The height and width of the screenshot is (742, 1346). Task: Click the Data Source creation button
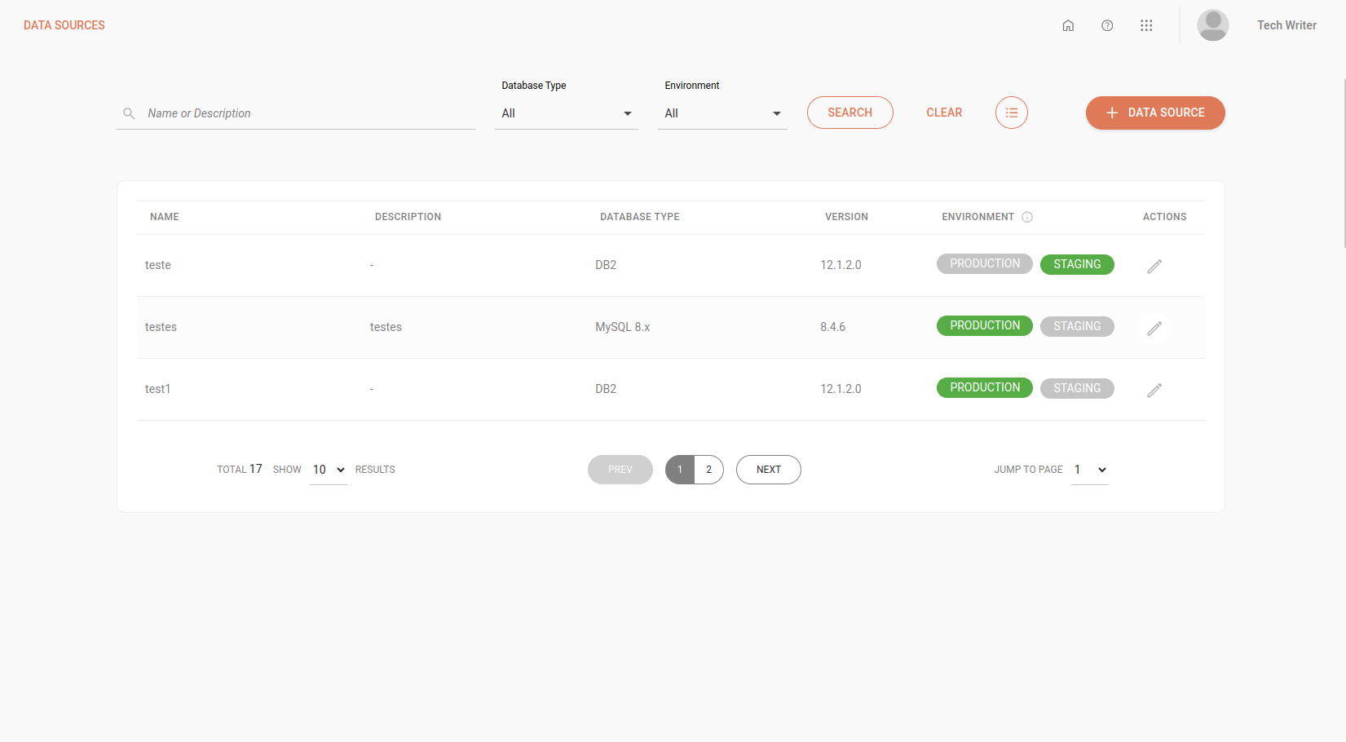1154,113
